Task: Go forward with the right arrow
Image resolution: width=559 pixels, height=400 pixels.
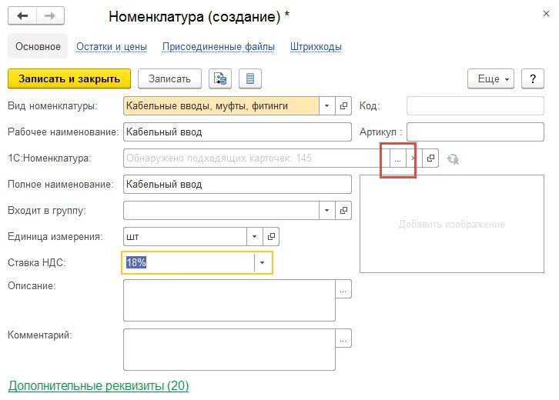Action: [x=50, y=15]
